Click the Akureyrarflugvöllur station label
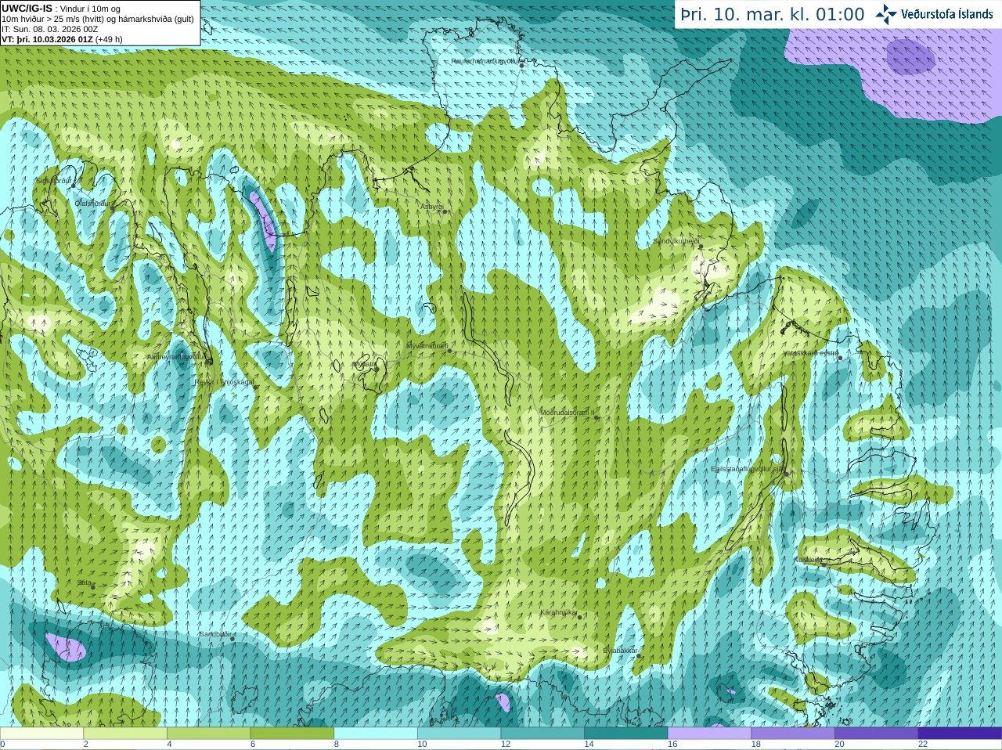The height and width of the screenshot is (750, 1002). click(177, 357)
